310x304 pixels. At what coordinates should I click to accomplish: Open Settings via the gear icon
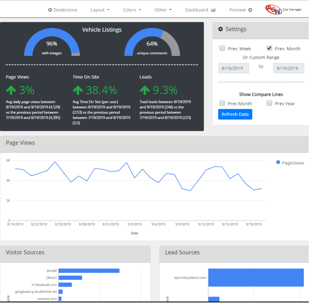tap(221, 29)
